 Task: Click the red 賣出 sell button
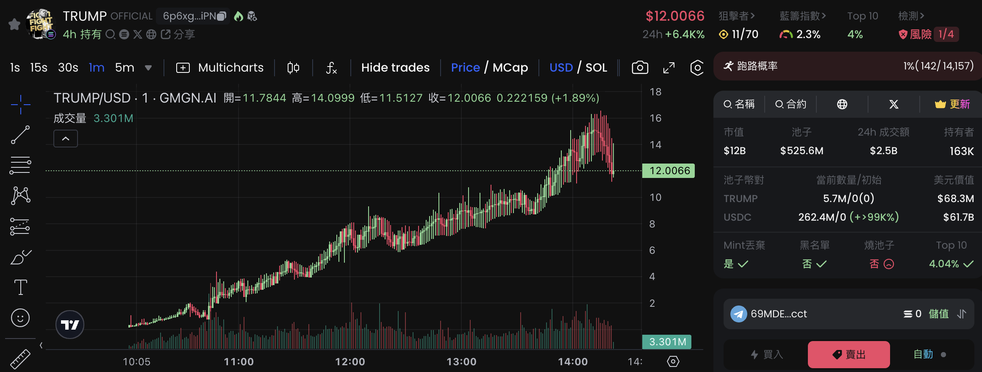[849, 354]
